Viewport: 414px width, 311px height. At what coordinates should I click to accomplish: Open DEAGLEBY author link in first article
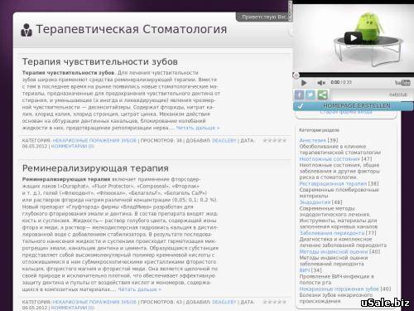point(224,140)
